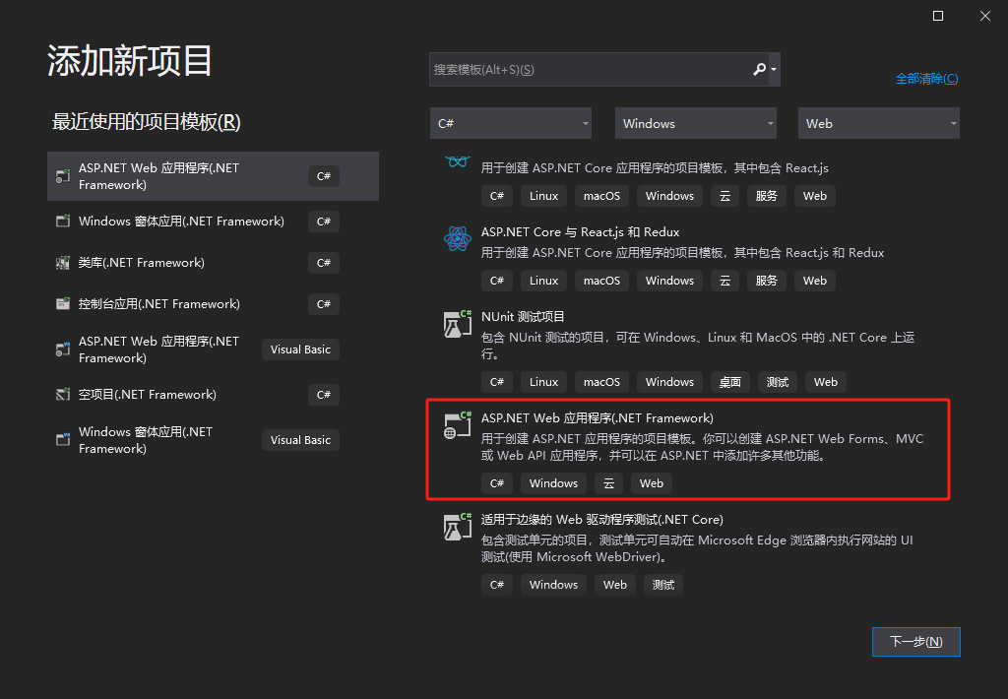Click ASP.NET Web 应用程序 template icon in list

(x=457, y=425)
